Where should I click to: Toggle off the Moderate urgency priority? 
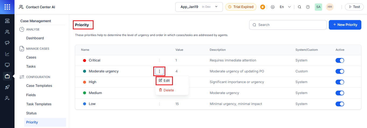[x=340, y=71]
